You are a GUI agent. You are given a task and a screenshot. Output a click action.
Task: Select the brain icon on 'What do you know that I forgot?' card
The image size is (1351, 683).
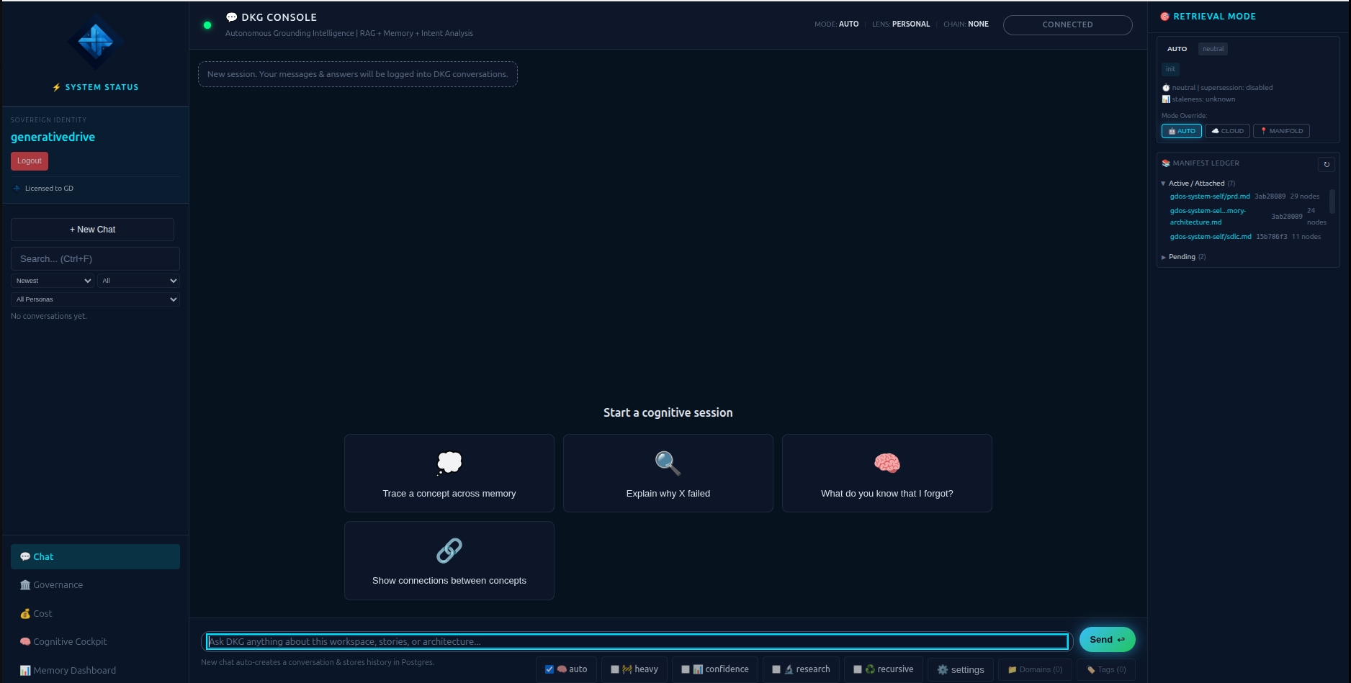click(x=887, y=463)
